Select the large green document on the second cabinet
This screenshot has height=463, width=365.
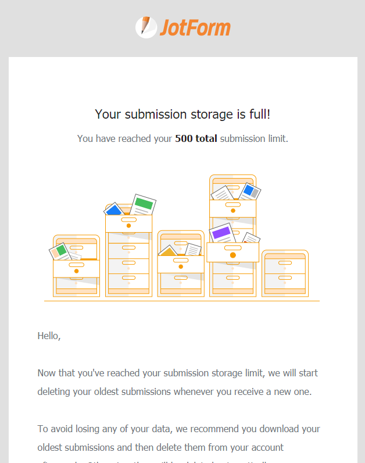[144, 204]
